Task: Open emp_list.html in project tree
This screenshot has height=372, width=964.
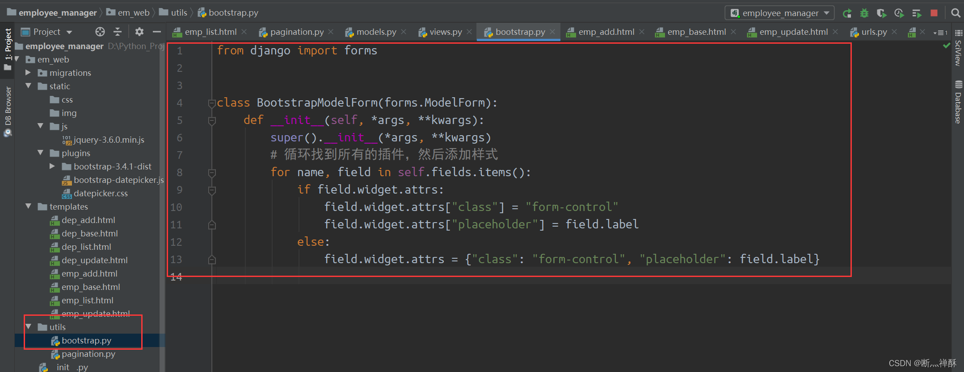Action: pyautogui.click(x=82, y=300)
